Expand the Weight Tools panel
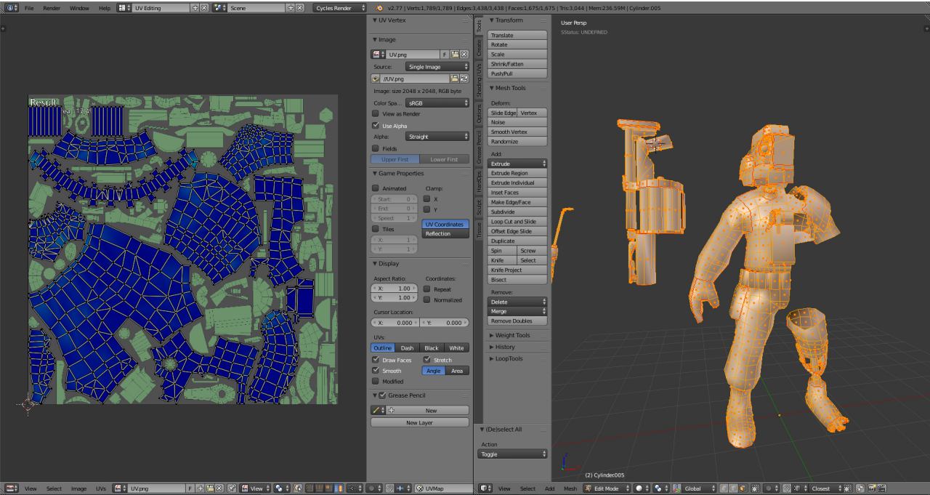The width and height of the screenshot is (930, 495). 511,335
